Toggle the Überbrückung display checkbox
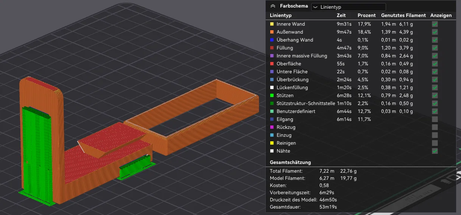Viewport: 461px width, 215px height. [435, 79]
